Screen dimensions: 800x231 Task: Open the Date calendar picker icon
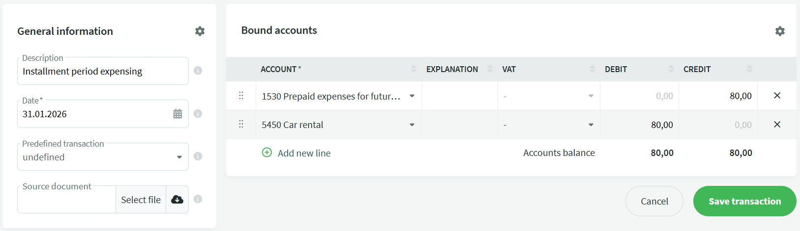tap(178, 114)
